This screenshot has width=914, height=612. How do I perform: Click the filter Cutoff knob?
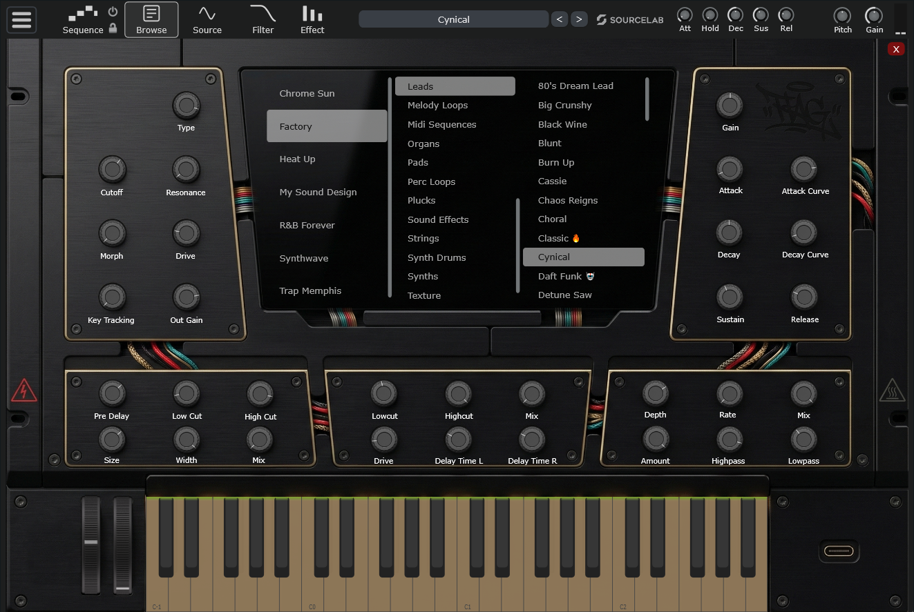click(x=112, y=168)
